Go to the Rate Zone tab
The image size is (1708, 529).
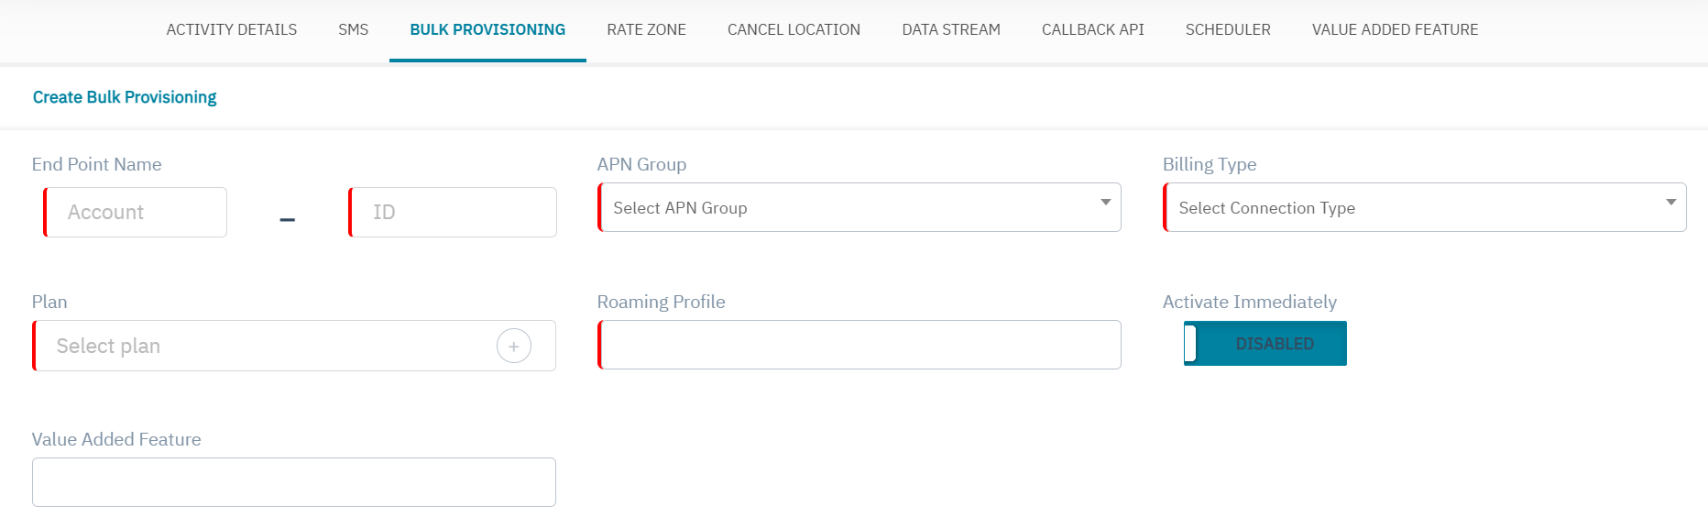[x=646, y=29]
